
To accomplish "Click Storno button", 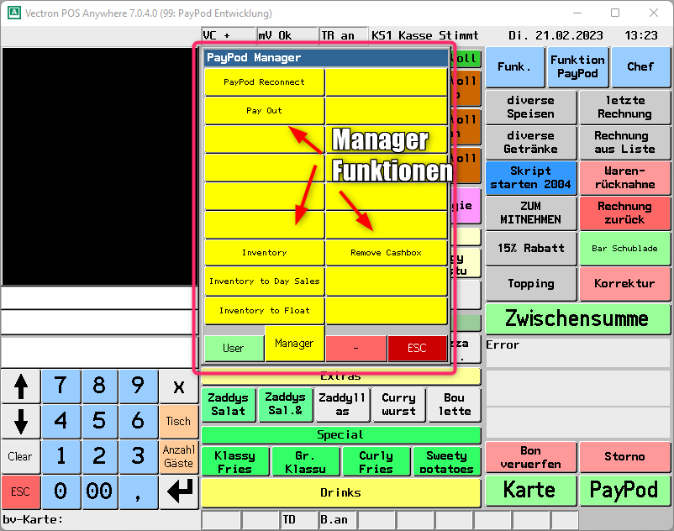I will pos(624,457).
